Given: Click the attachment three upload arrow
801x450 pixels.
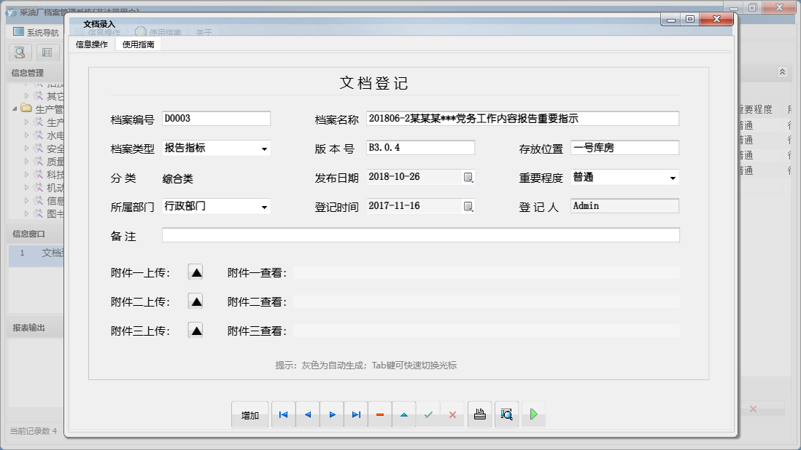Looking at the screenshot, I should [x=196, y=331].
